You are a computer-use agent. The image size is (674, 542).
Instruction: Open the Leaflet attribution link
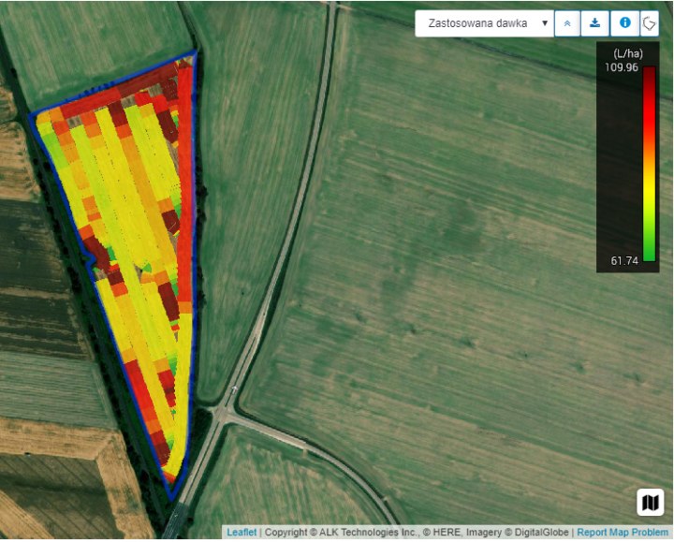click(242, 533)
